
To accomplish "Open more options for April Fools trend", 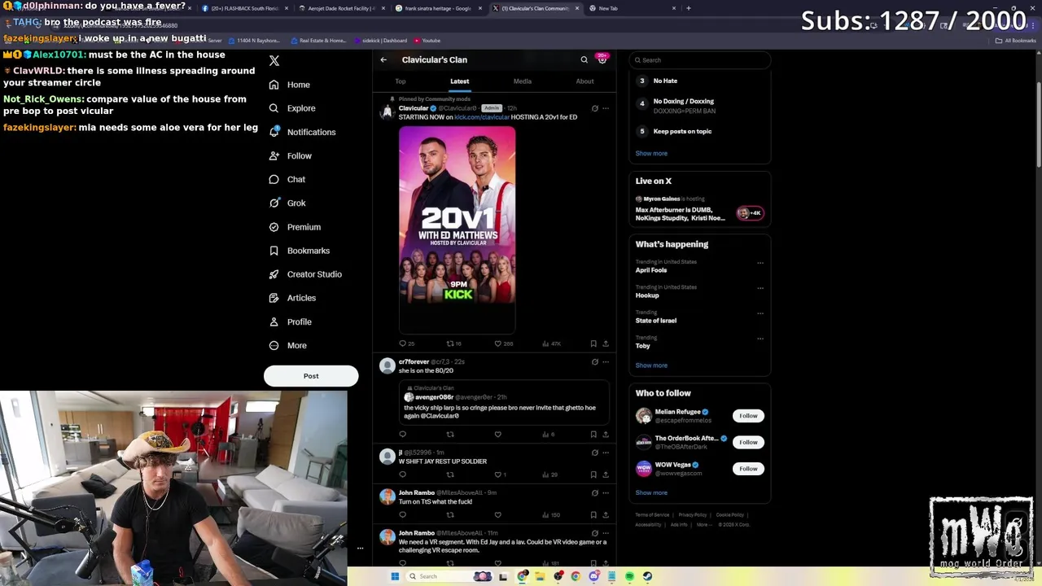I will tap(760, 263).
